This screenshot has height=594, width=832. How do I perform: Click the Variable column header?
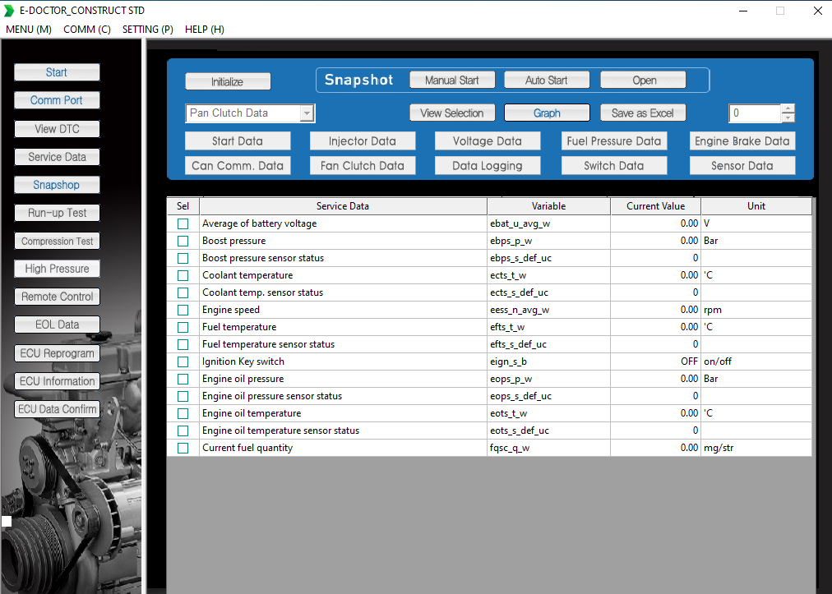point(548,206)
